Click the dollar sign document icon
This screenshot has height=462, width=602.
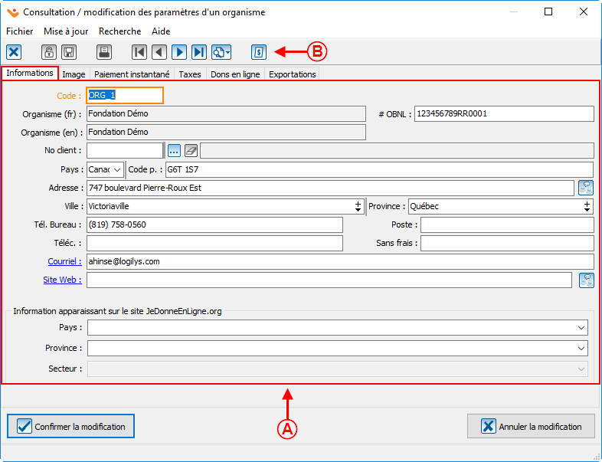[259, 52]
